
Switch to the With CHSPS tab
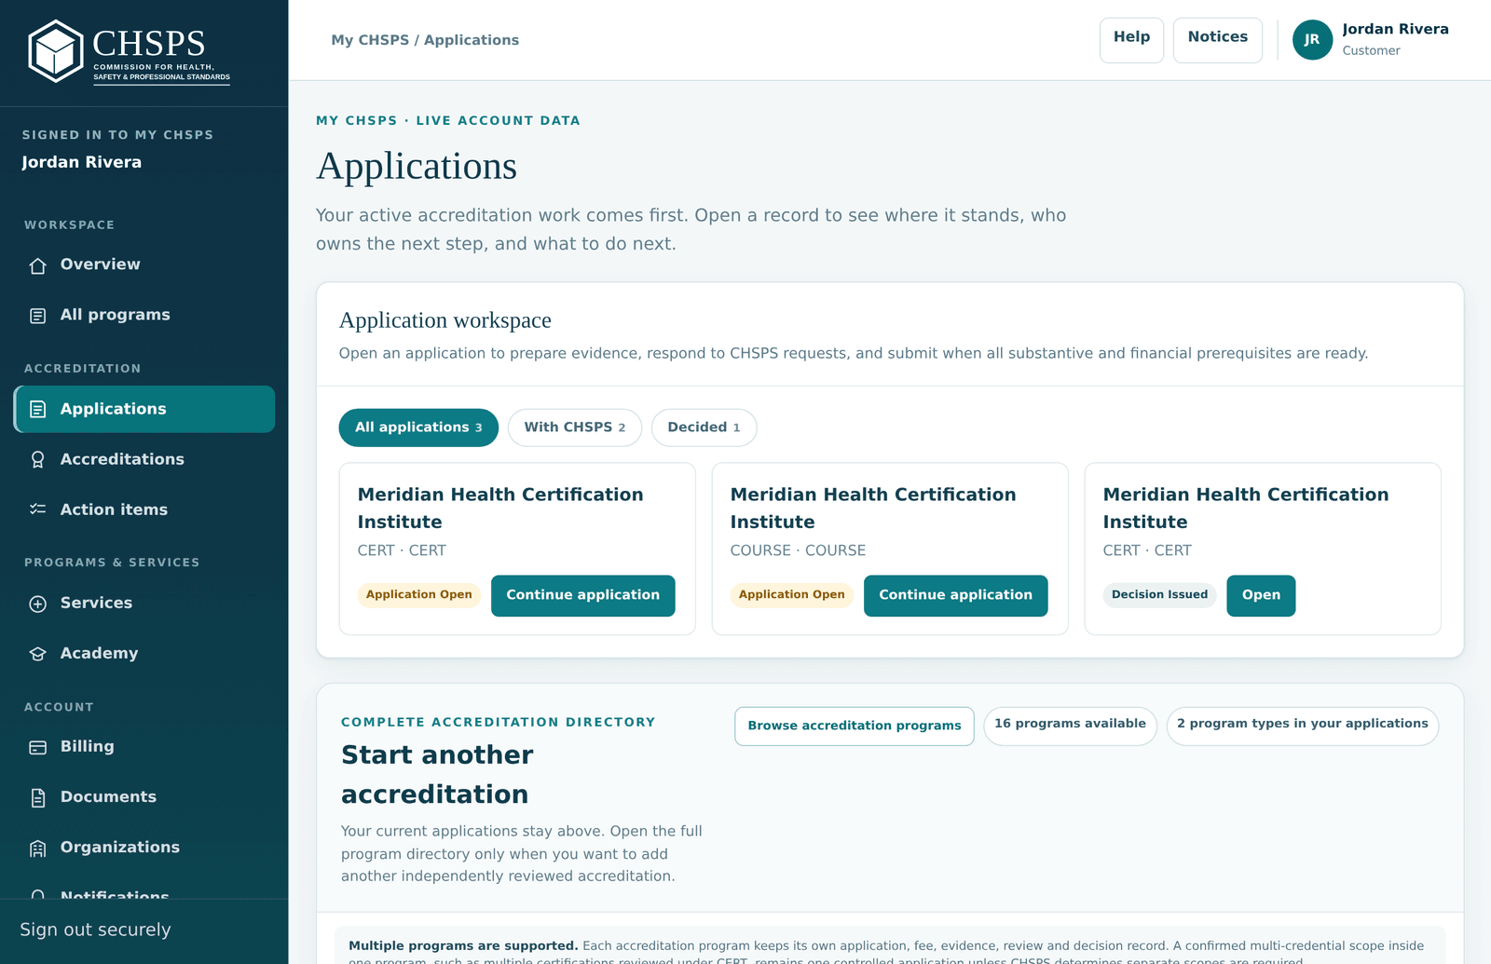tap(575, 428)
